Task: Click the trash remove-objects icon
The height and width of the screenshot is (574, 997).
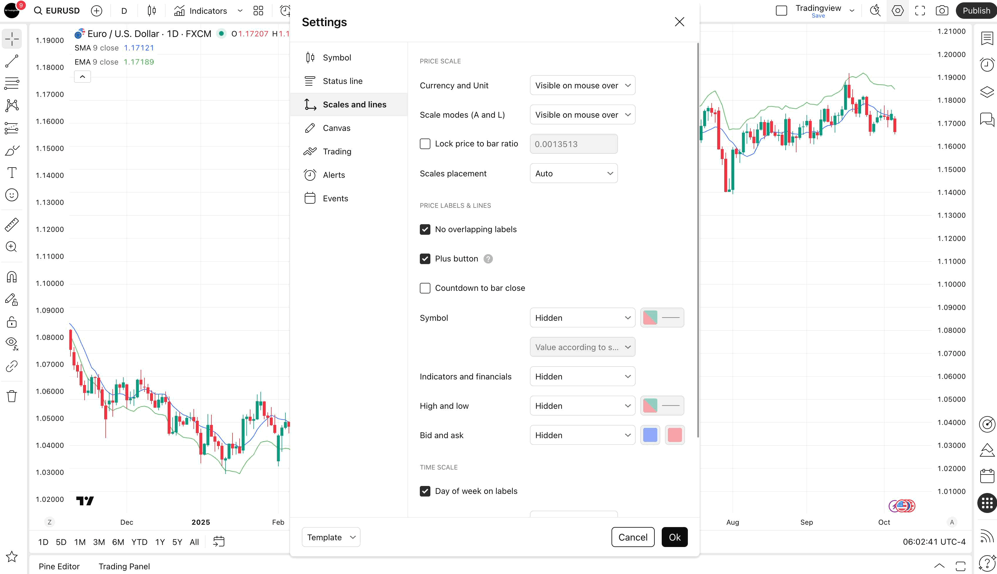Action: [x=12, y=396]
